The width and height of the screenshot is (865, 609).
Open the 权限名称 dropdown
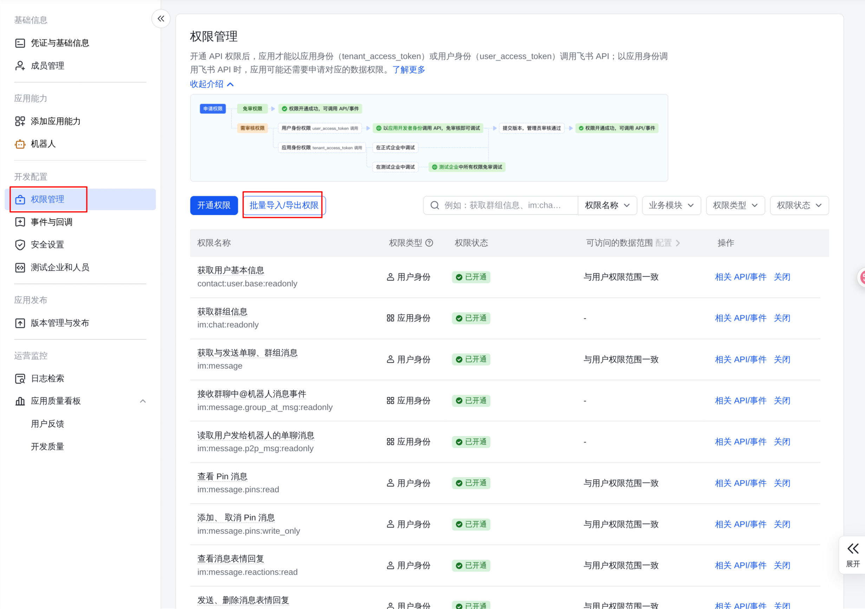(x=607, y=205)
